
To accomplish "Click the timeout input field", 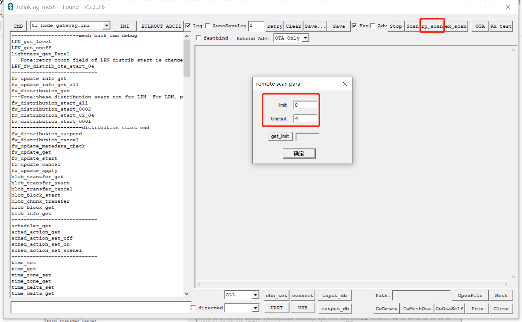I will point(305,119).
